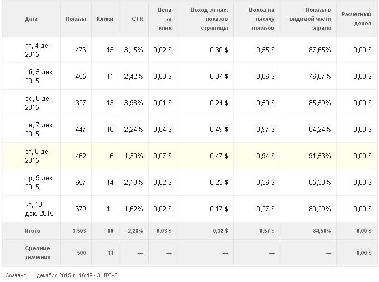
Task: Click highlighted вт, 8 дек. 2015 row date
Action: point(39,156)
